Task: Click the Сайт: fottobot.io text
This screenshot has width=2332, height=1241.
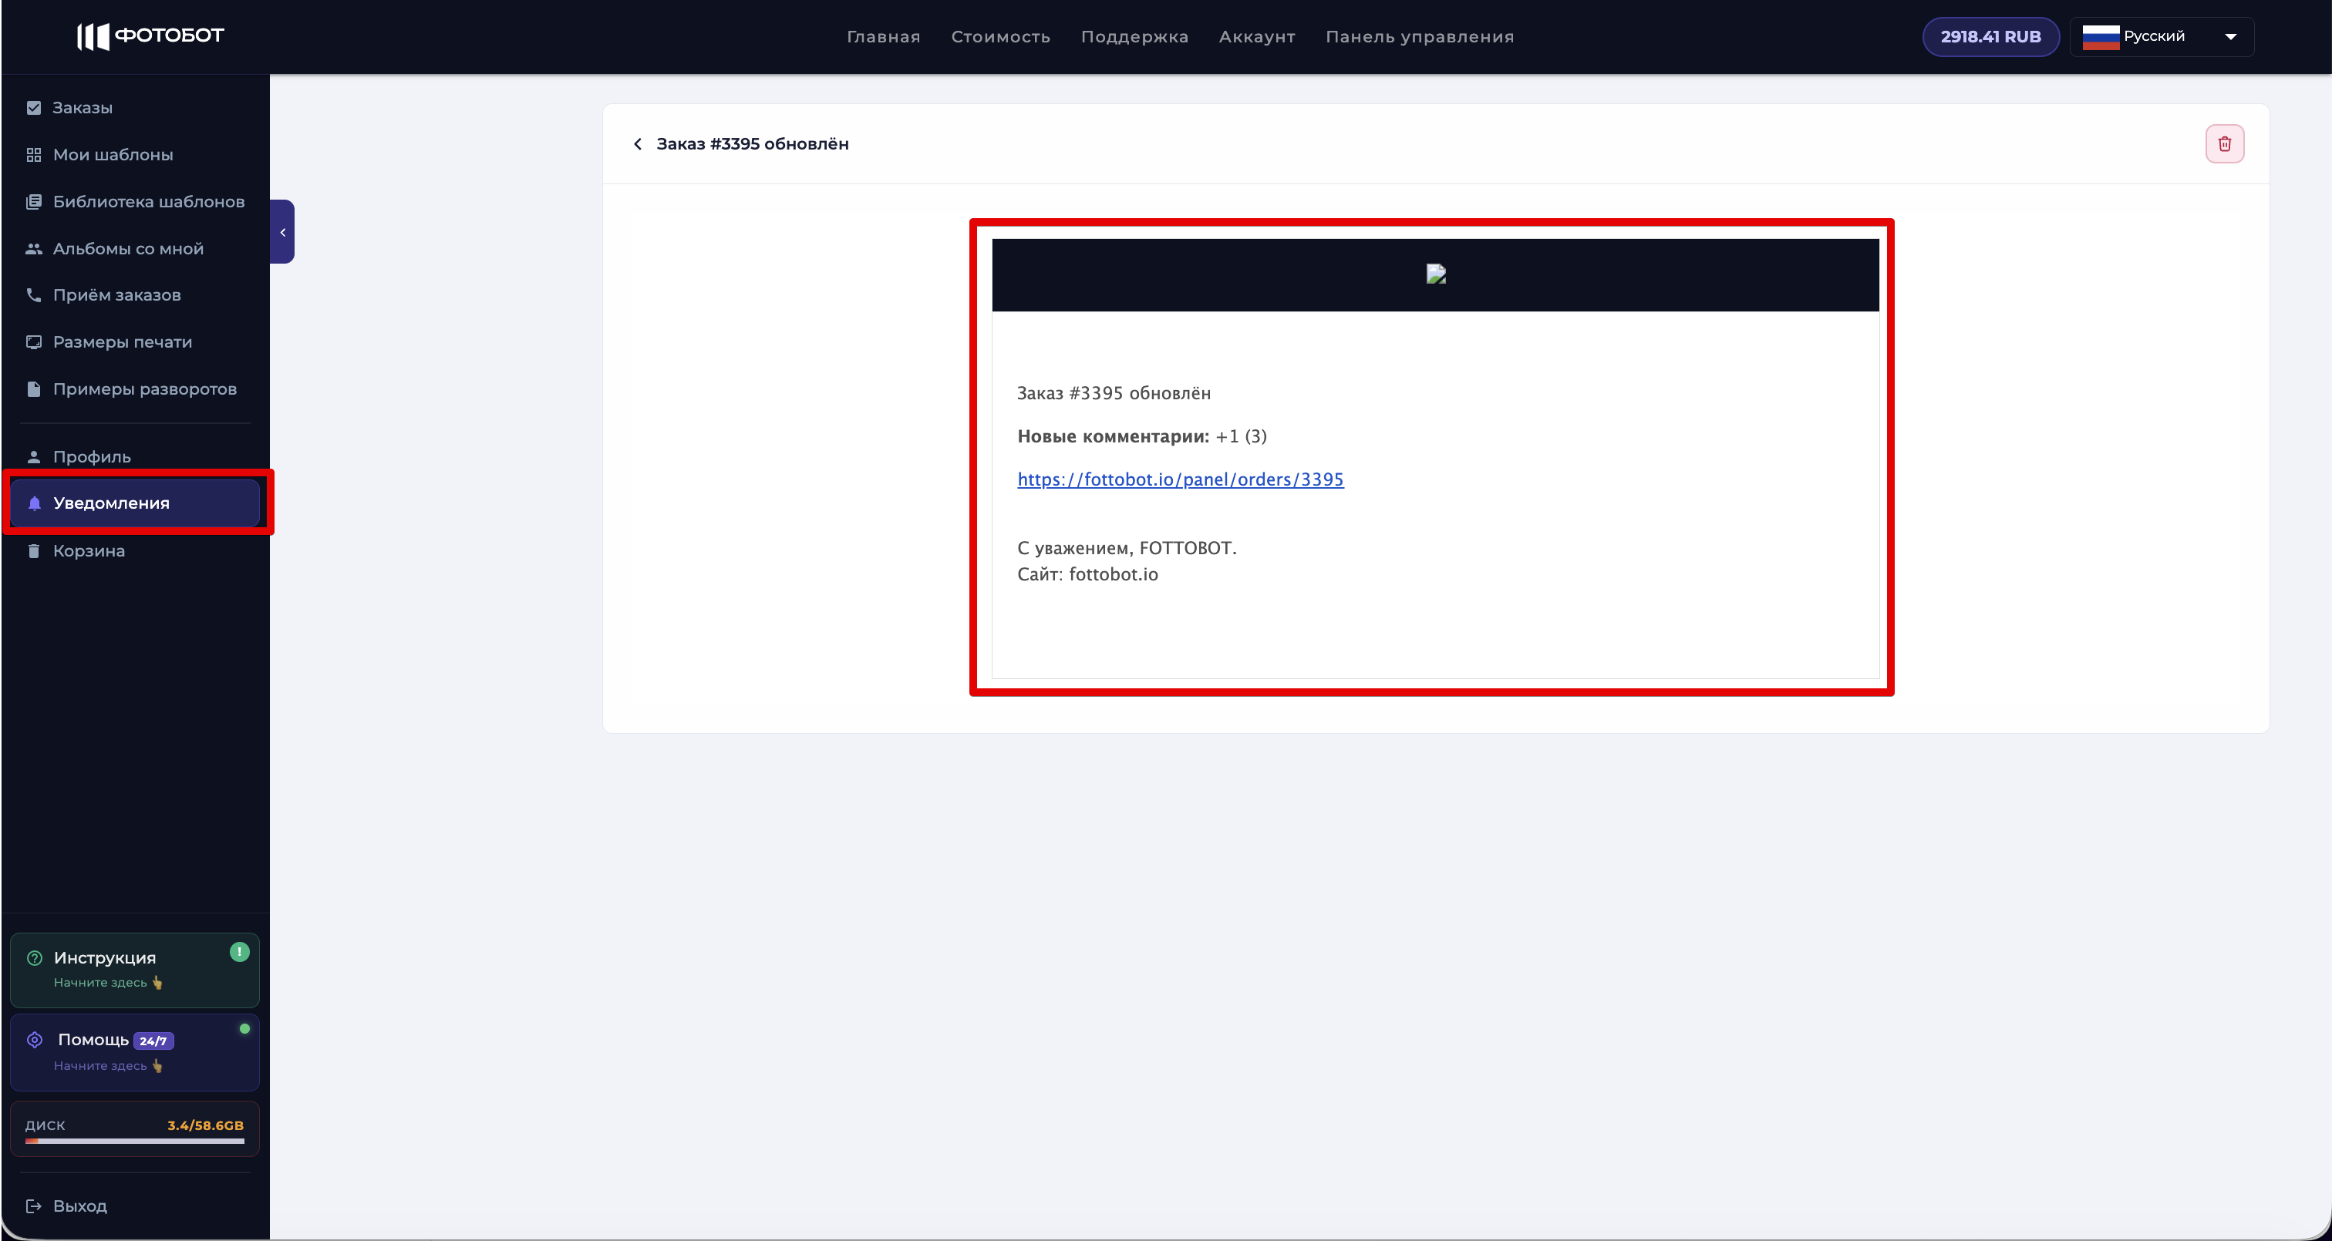Action: pyautogui.click(x=1088, y=575)
